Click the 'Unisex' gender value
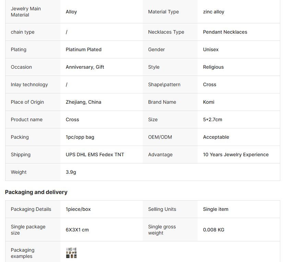Image resolution: width=283 pixels, height=262 pixels. 211,49
